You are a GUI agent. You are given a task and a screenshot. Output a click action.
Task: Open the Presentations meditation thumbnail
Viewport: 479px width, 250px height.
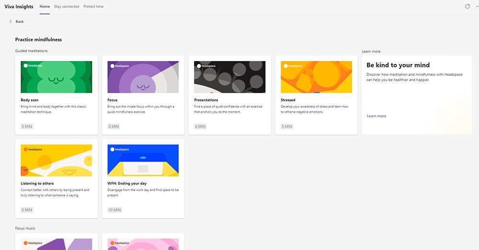pyautogui.click(x=230, y=77)
